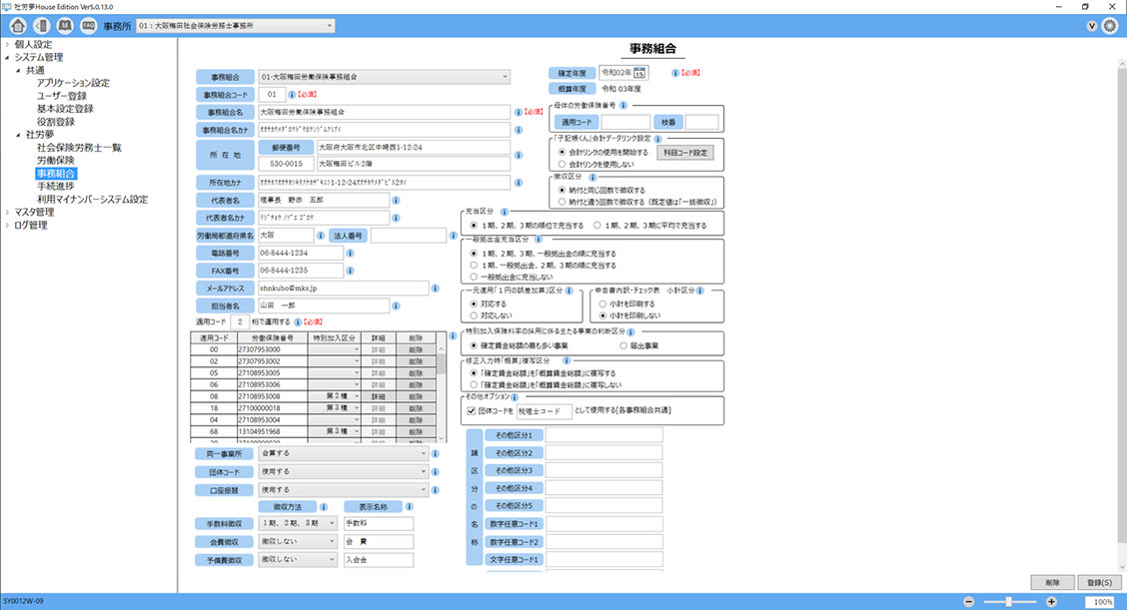Open 基本設定登録 tree item
The width and height of the screenshot is (1127, 610).
point(65,109)
